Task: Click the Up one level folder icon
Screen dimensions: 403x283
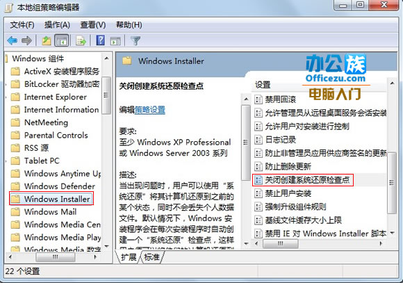Action: (47, 40)
